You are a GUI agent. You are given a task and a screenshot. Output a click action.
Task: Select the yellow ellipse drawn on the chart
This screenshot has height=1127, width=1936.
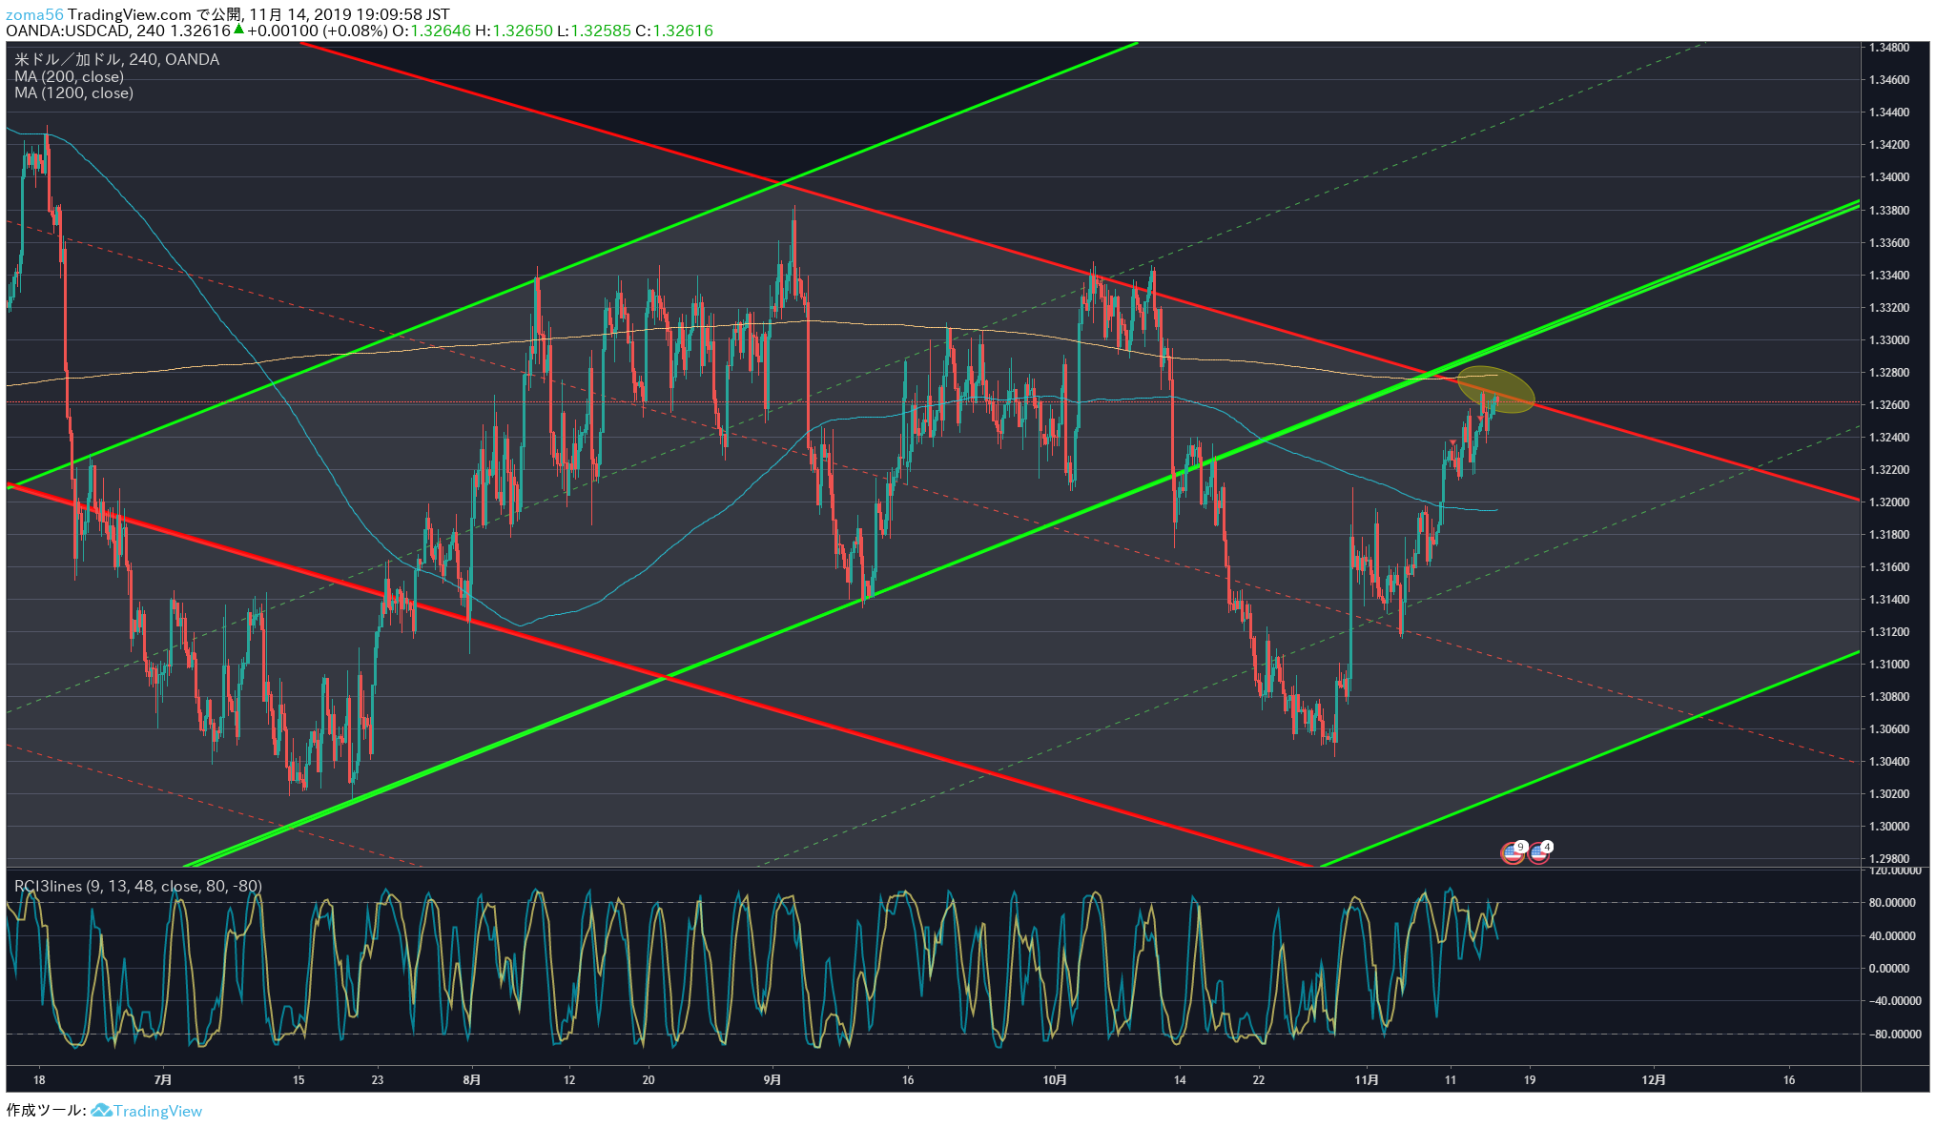(x=1495, y=389)
